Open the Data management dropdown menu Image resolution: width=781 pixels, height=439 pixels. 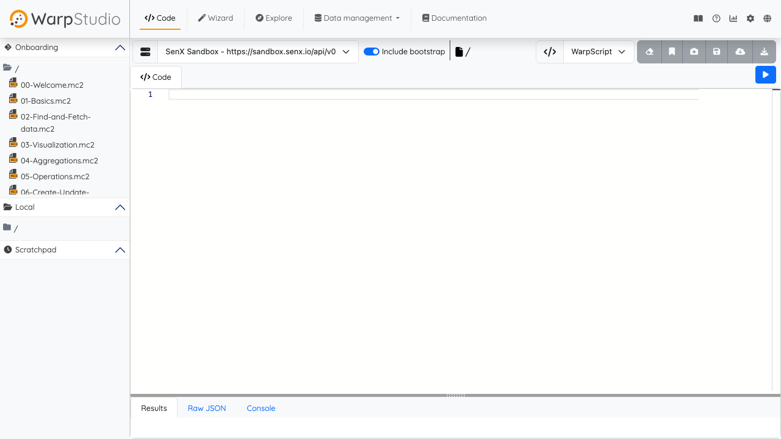(x=357, y=18)
